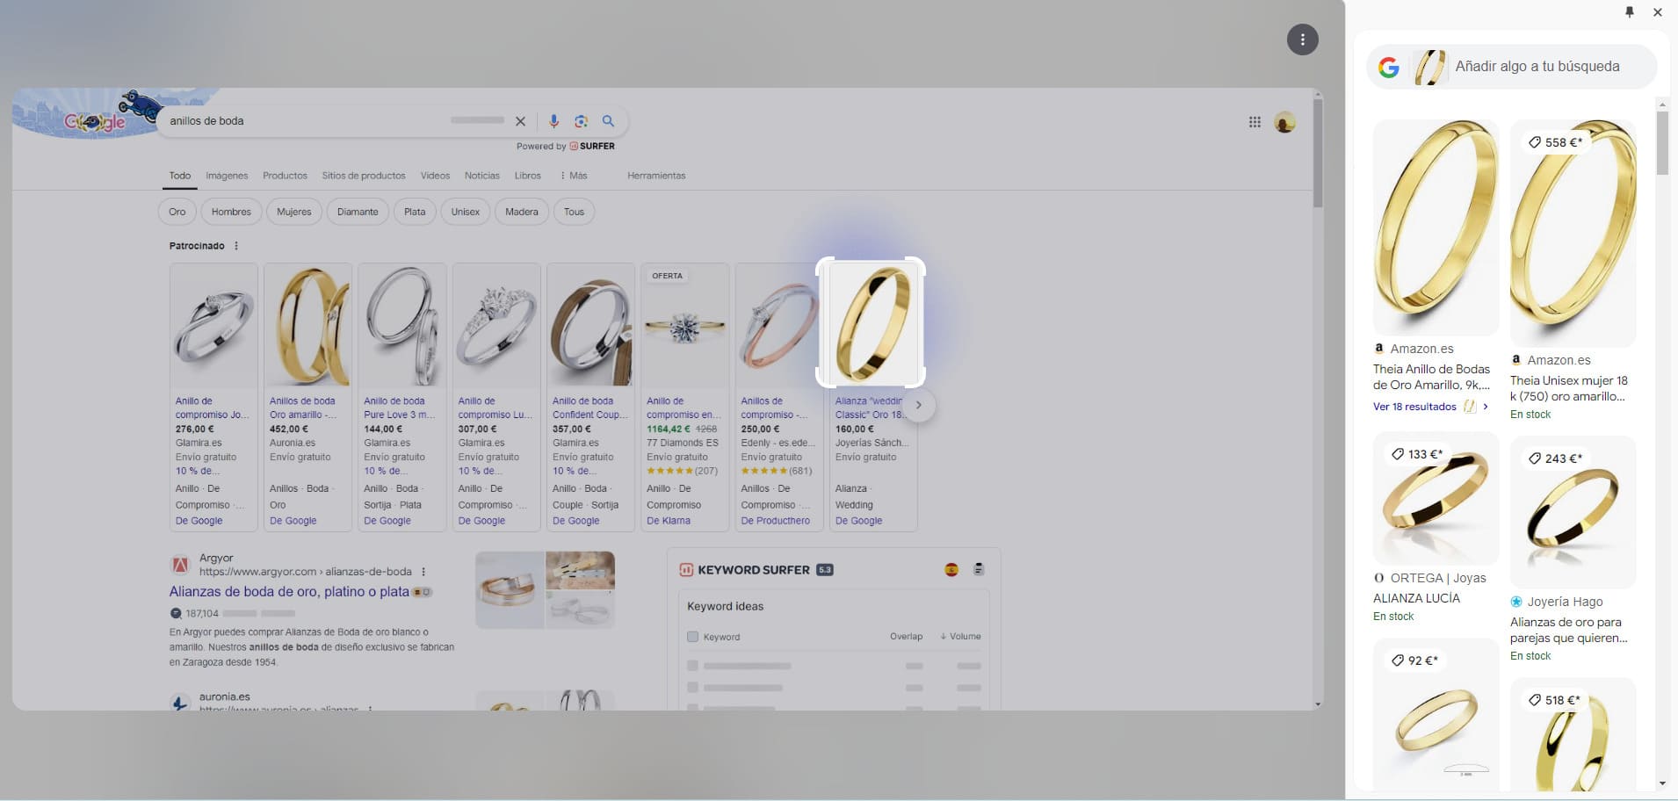Open Theia Anillo de Bodas Amazon image
This screenshot has width=1678, height=801.
tap(1436, 227)
